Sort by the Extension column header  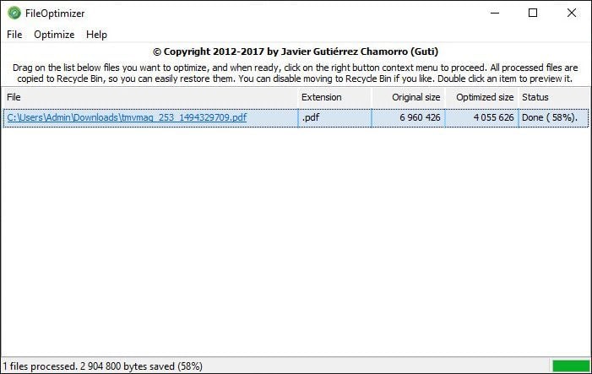335,97
